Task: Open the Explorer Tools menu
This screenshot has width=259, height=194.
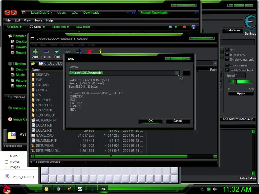Action: coord(38,20)
